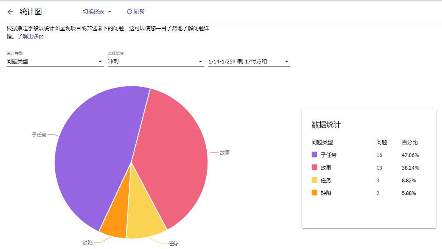Open the 3 issues link for 任务
The width and height of the screenshot is (442, 249).
point(378,181)
